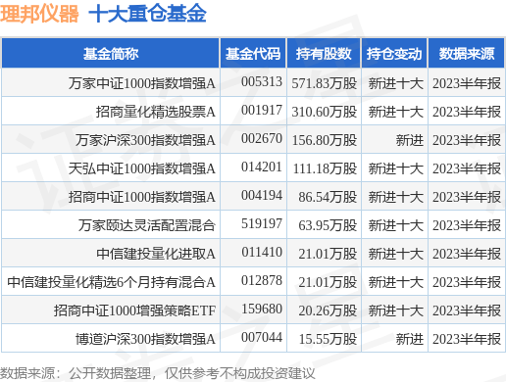Image resolution: width=506 pixels, height=382 pixels.
Task: Click 新进 in 博道沪深300指数增强A row
Action: (410, 339)
